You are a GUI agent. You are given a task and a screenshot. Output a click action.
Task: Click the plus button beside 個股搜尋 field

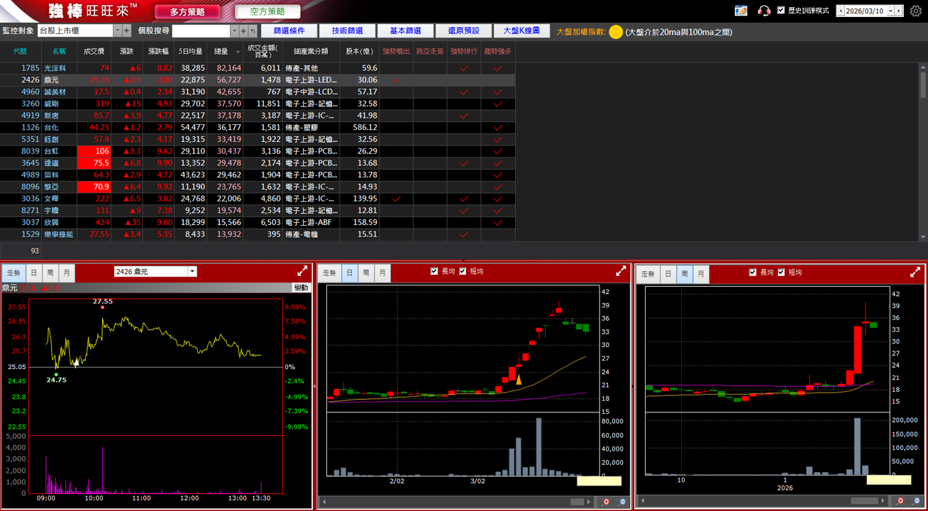click(243, 31)
